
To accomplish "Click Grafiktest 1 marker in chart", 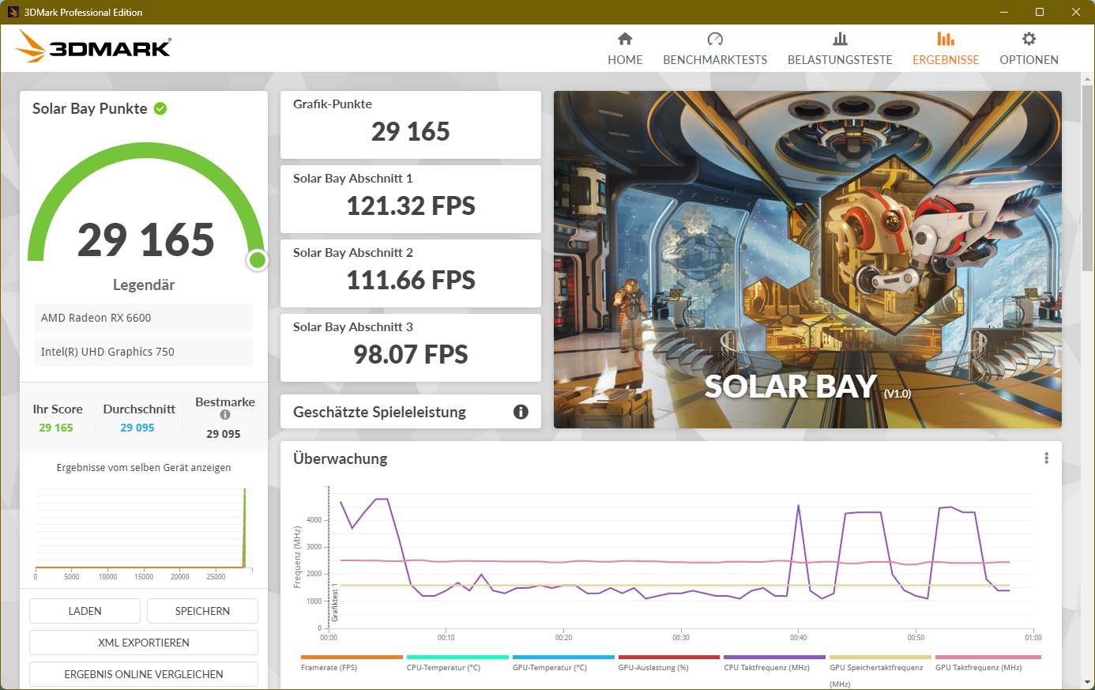I will pos(335,604).
